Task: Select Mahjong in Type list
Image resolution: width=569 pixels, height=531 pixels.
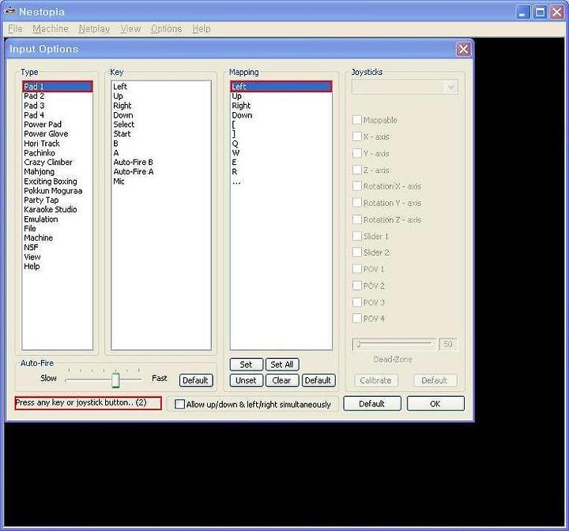Action: click(57, 172)
